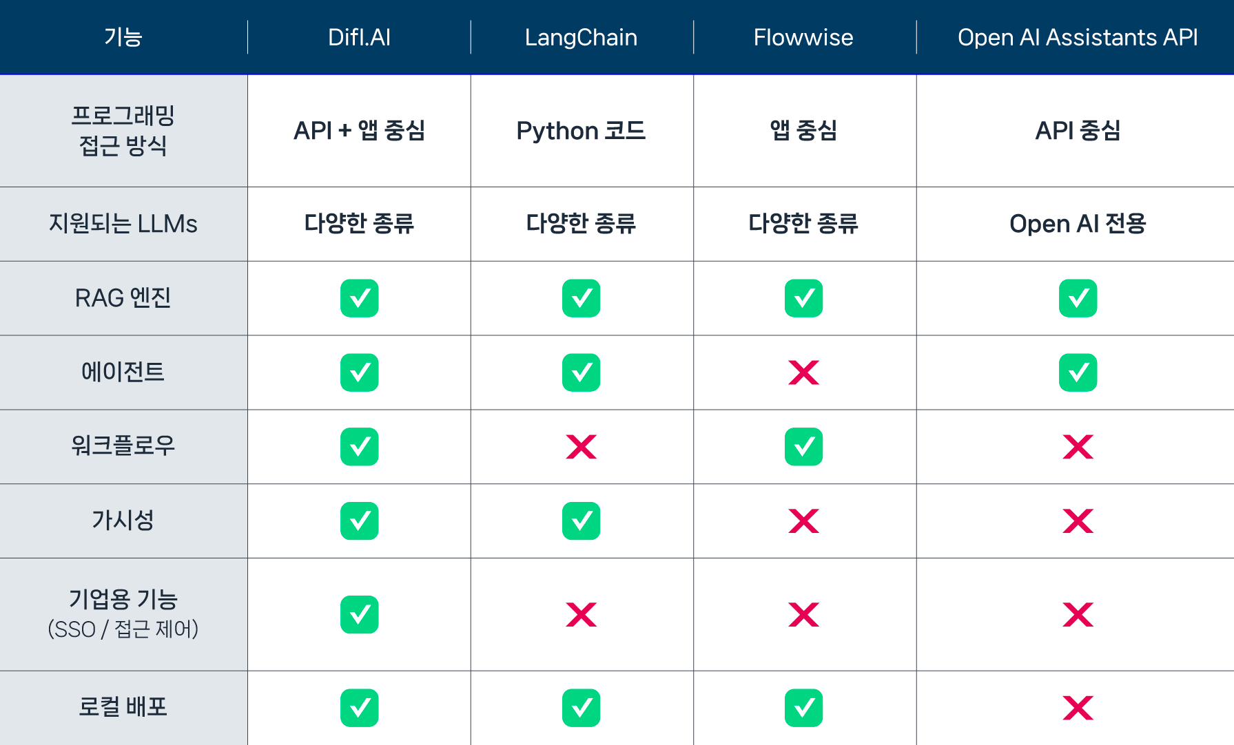The image size is (1234, 745).
Task: Click the '로컬 배포' row label
Action: [123, 706]
